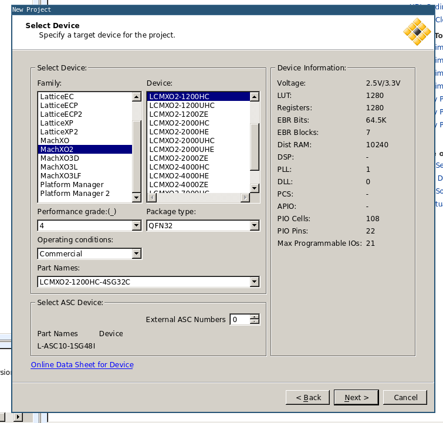Choose MachXO3L from the Family list
The width and height of the screenshot is (443, 423).
[x=59, y=167]
